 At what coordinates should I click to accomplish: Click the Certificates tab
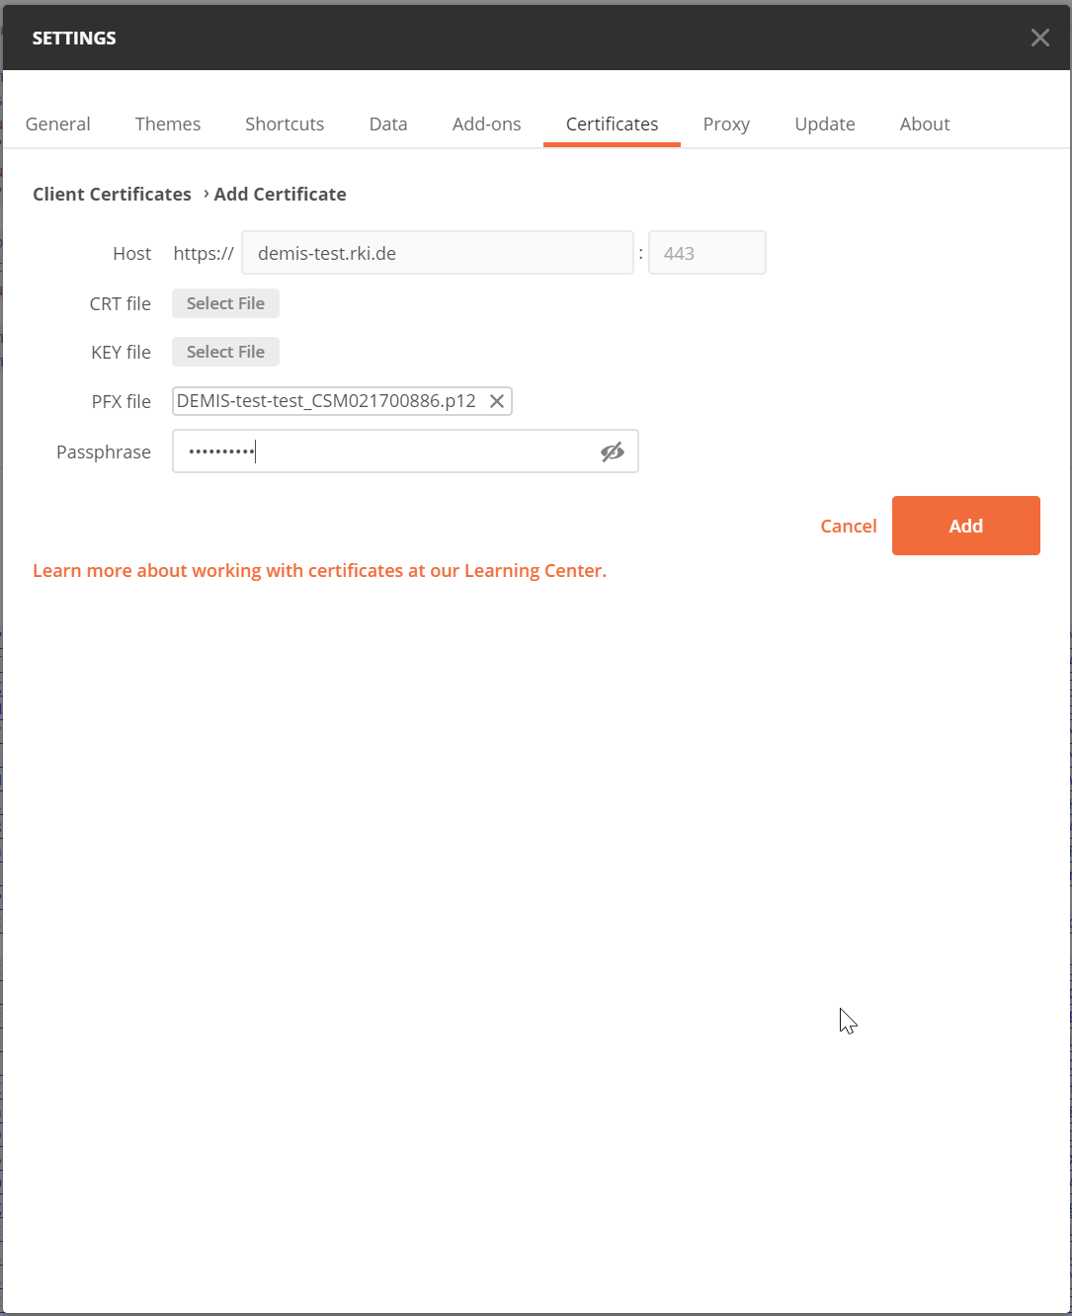click(612, 123)
